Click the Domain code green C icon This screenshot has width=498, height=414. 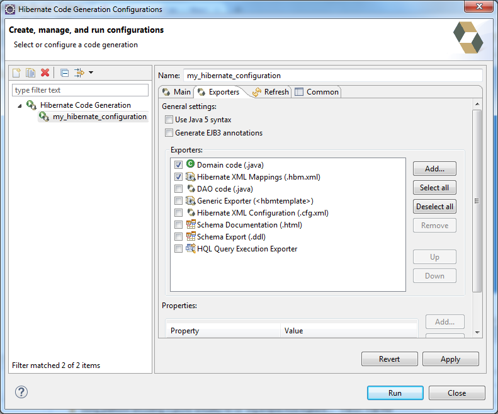tap(190, 164)
